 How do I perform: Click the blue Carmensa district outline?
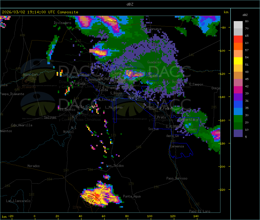pos(181,150)
